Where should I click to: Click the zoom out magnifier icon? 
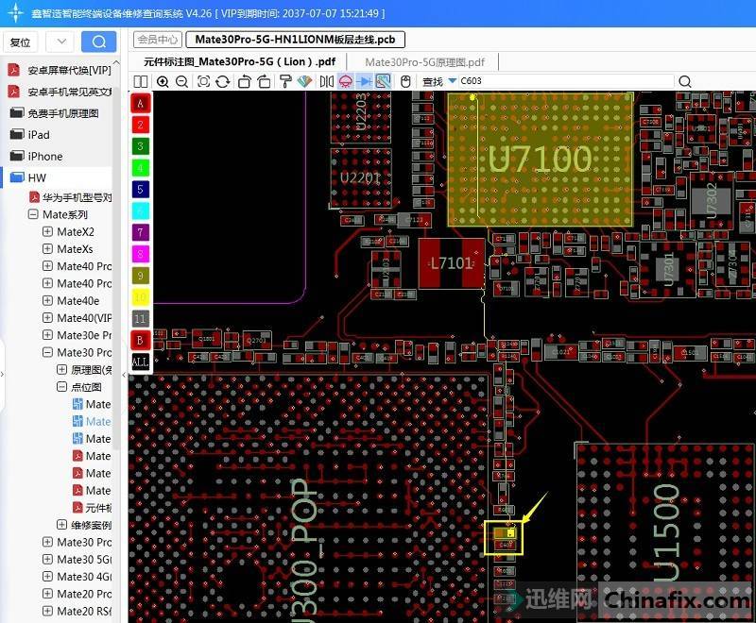pyautogui.click(x=182, y=82)
